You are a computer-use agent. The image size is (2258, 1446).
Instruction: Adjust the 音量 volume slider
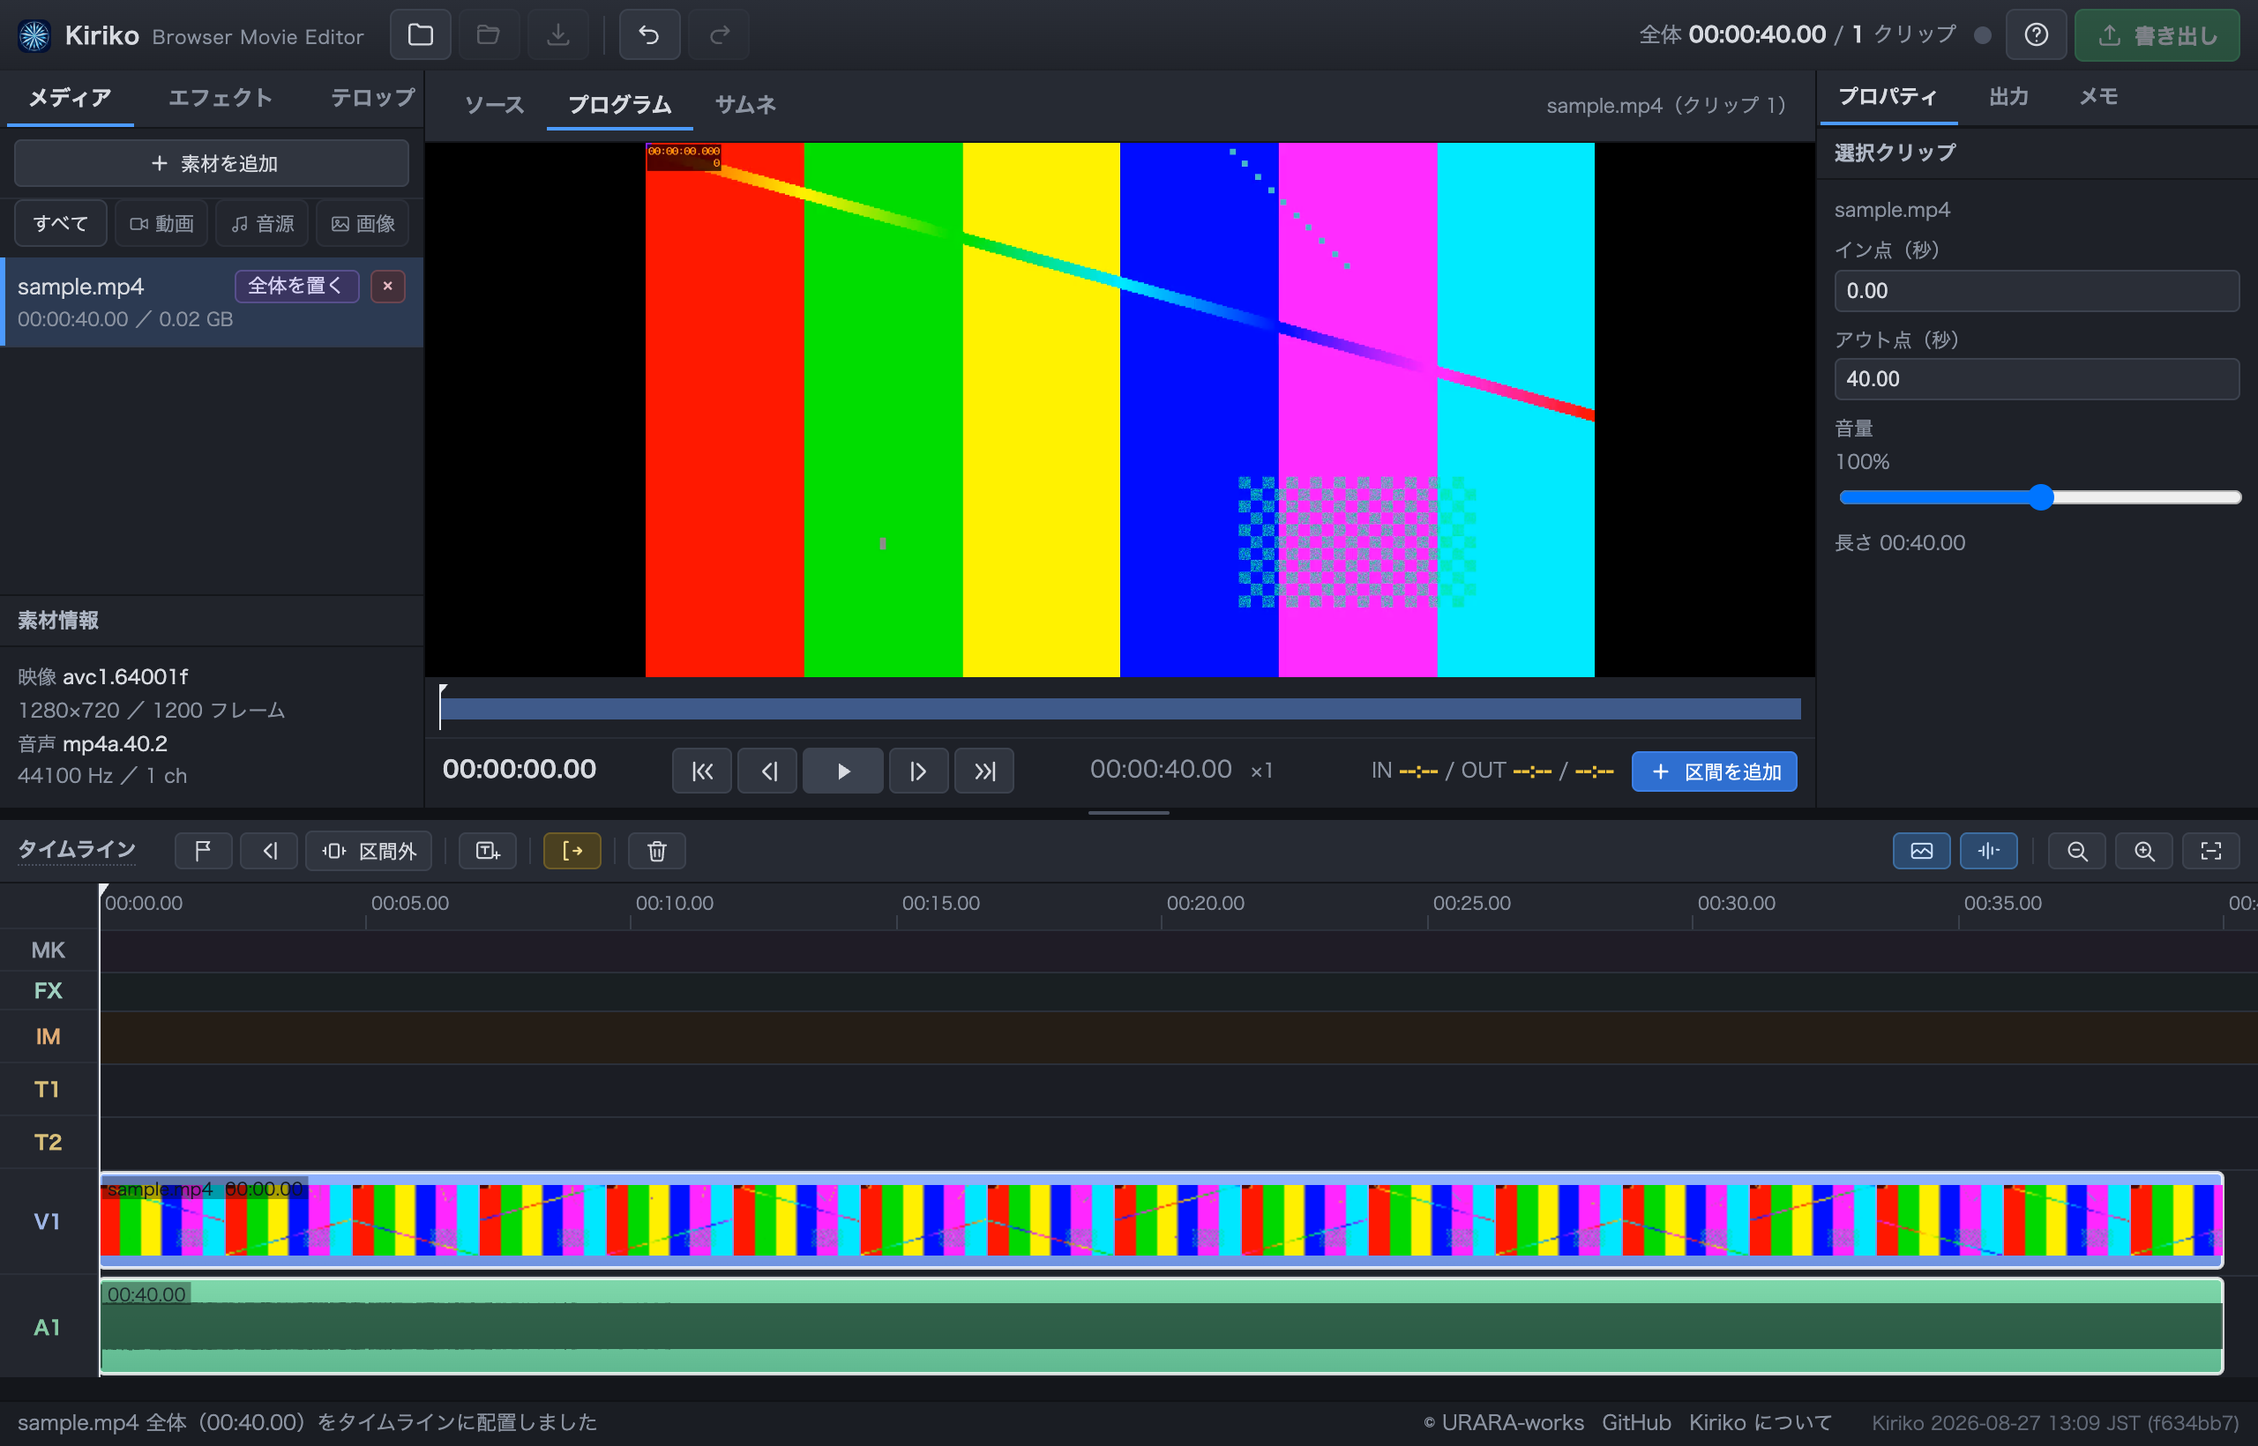point(2039,497)
